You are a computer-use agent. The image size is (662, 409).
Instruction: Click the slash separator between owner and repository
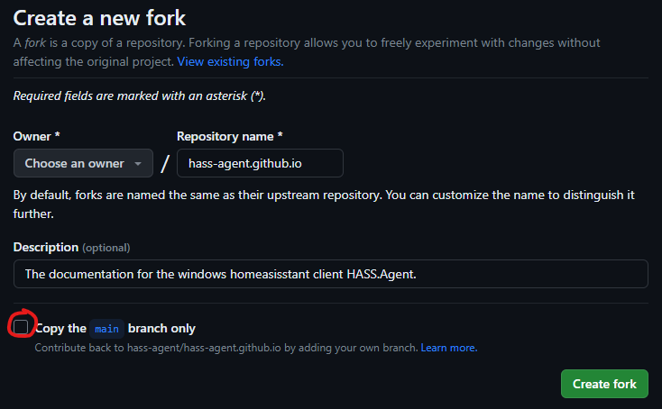[x=164, y=164]
